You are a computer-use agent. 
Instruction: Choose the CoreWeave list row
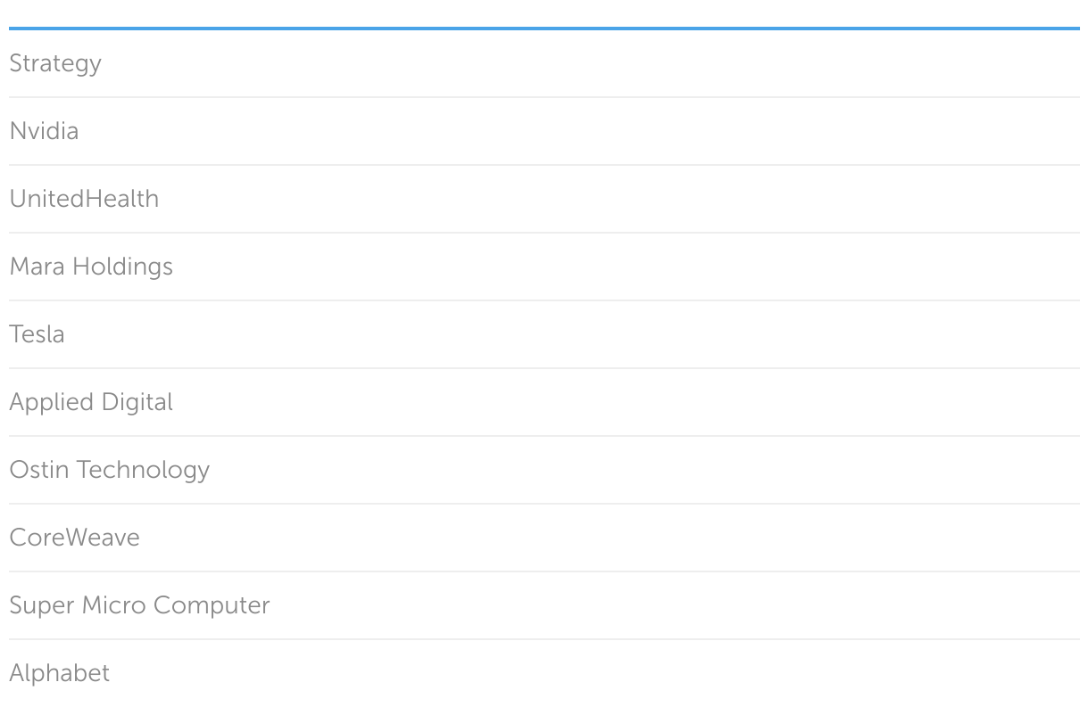coord(544,538)
